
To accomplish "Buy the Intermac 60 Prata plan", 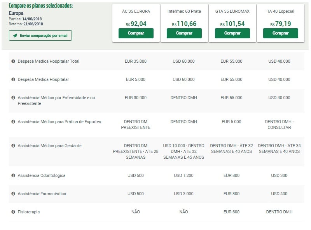I will [x=184, y=33].
